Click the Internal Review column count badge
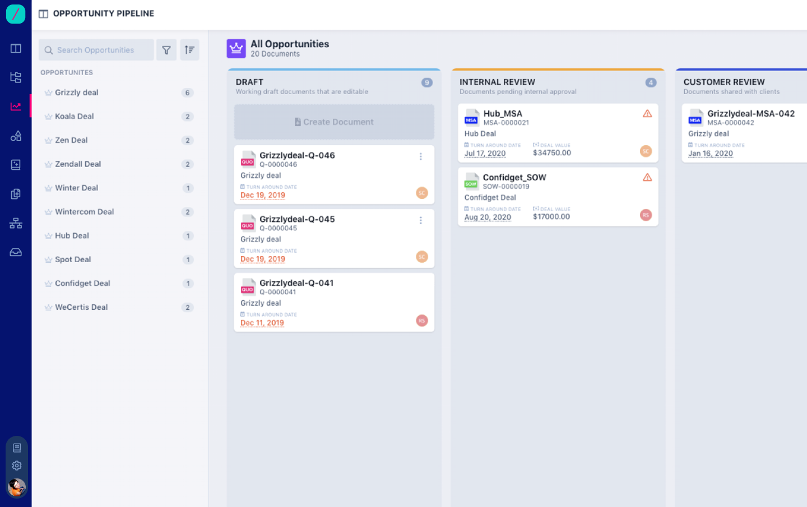807x507 pixels. click(651, 82)
